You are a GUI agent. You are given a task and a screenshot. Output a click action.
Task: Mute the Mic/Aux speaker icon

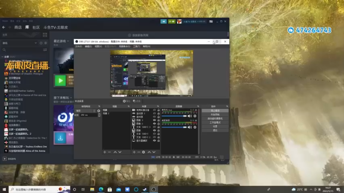[190, 116]
